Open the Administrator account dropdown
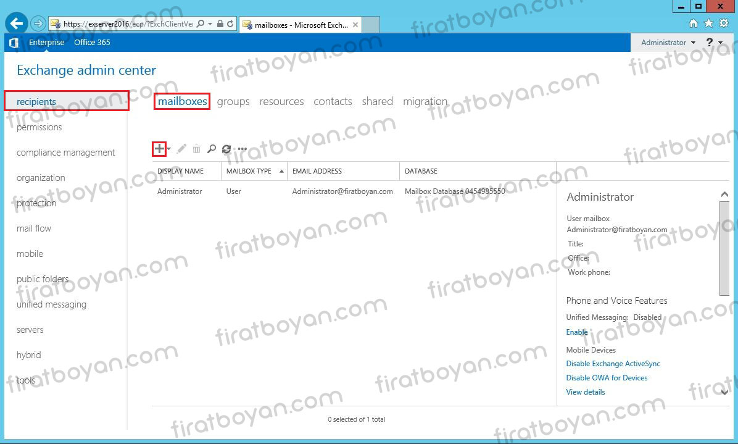Screen dimensions: 738x444 [668, 43]
